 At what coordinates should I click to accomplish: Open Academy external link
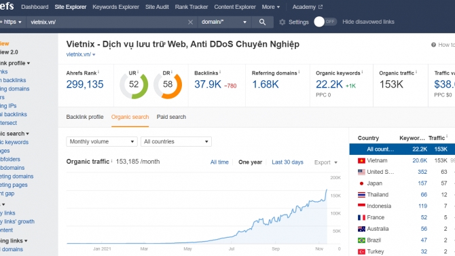(308, 7)
